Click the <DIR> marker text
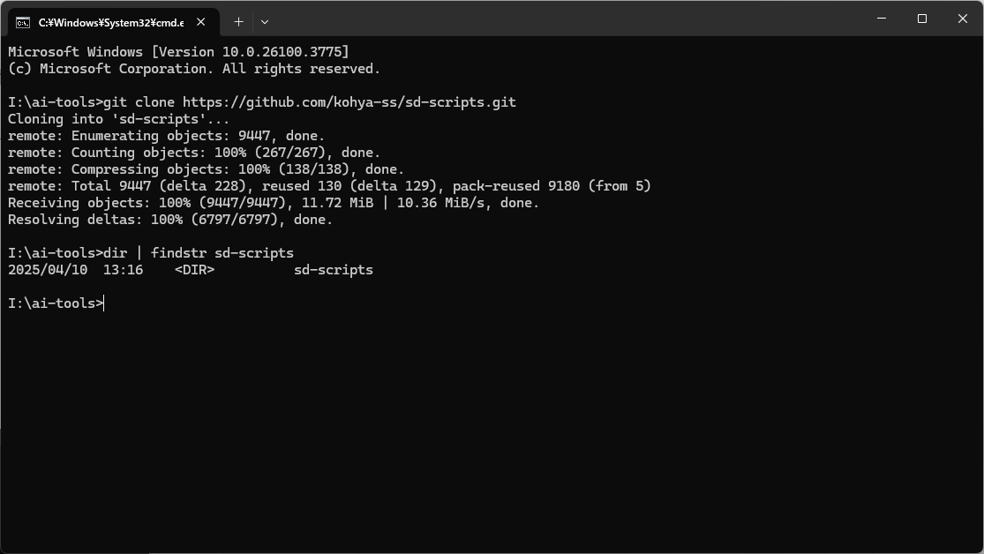 [x=194, y=270]
